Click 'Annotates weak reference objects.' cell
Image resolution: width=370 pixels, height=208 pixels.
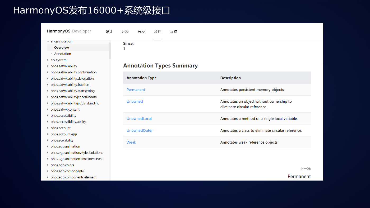[x=249, y=142]
